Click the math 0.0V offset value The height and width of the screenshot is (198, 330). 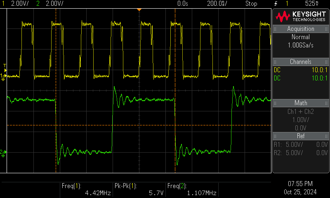pos(301,128)
